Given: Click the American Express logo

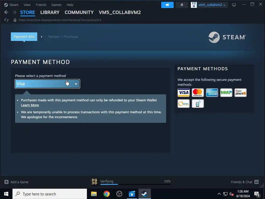Looking at the screenshot, I should coord(212,93).
